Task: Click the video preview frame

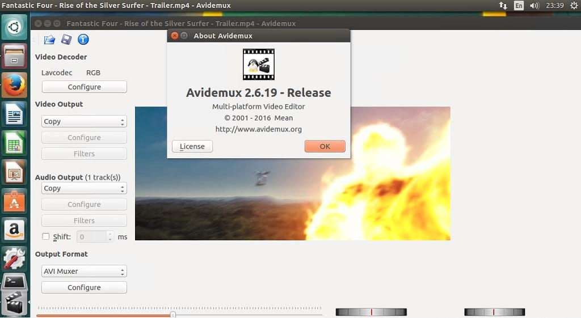Action: [x=293, y=173]
